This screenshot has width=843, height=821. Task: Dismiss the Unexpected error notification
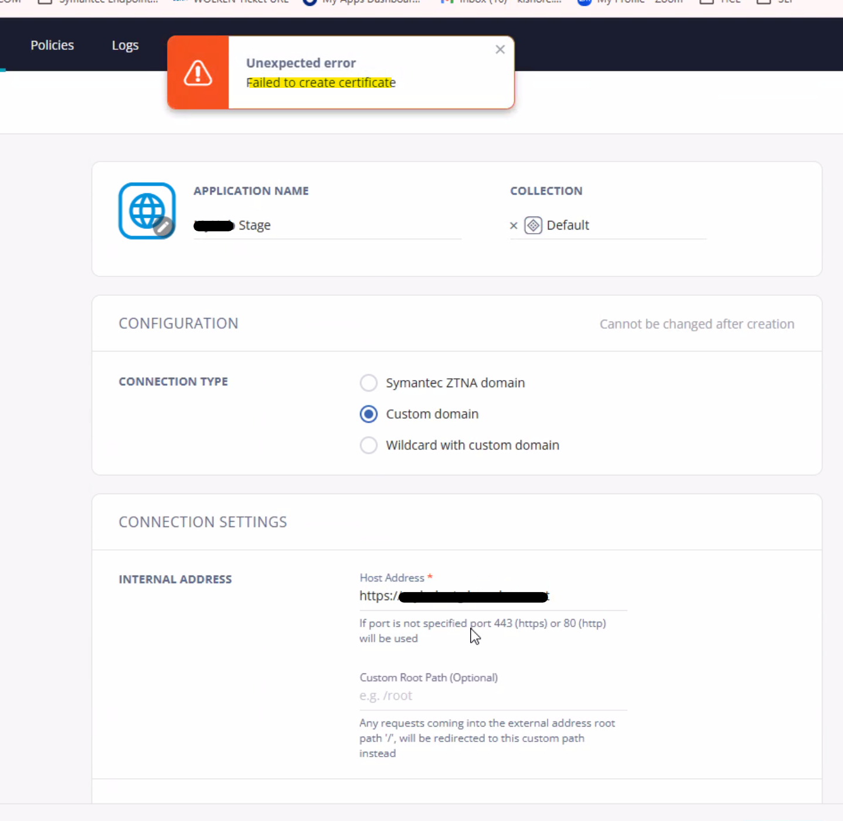click(499, 50)
